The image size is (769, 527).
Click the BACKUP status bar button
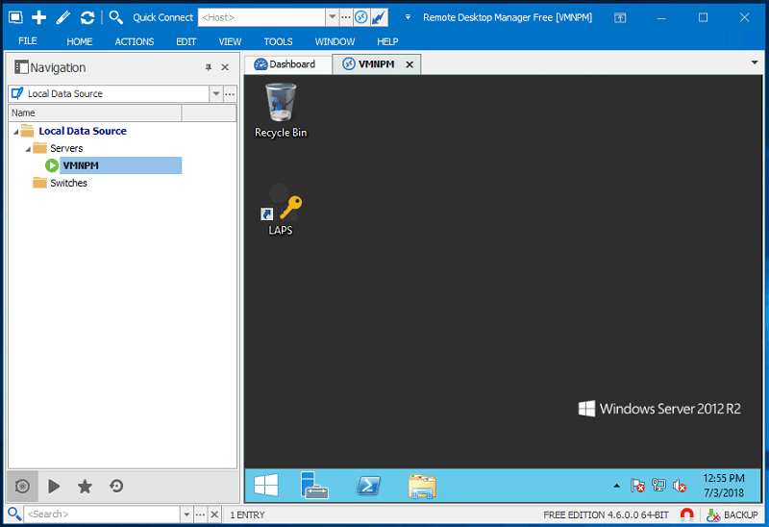(x=732, y=514)
